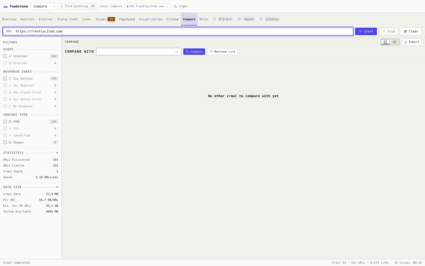Screen dimensions: 425x266
Task: Click the shield icon beside Licence
Action: tap(261, 19)
